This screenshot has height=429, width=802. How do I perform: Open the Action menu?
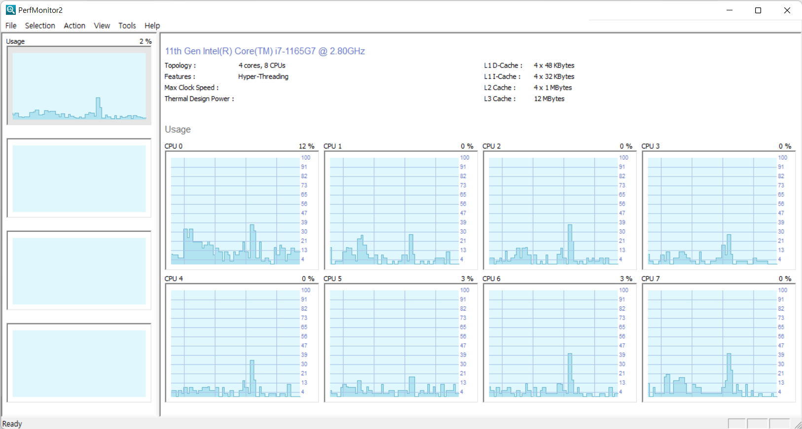coord(74,26)
